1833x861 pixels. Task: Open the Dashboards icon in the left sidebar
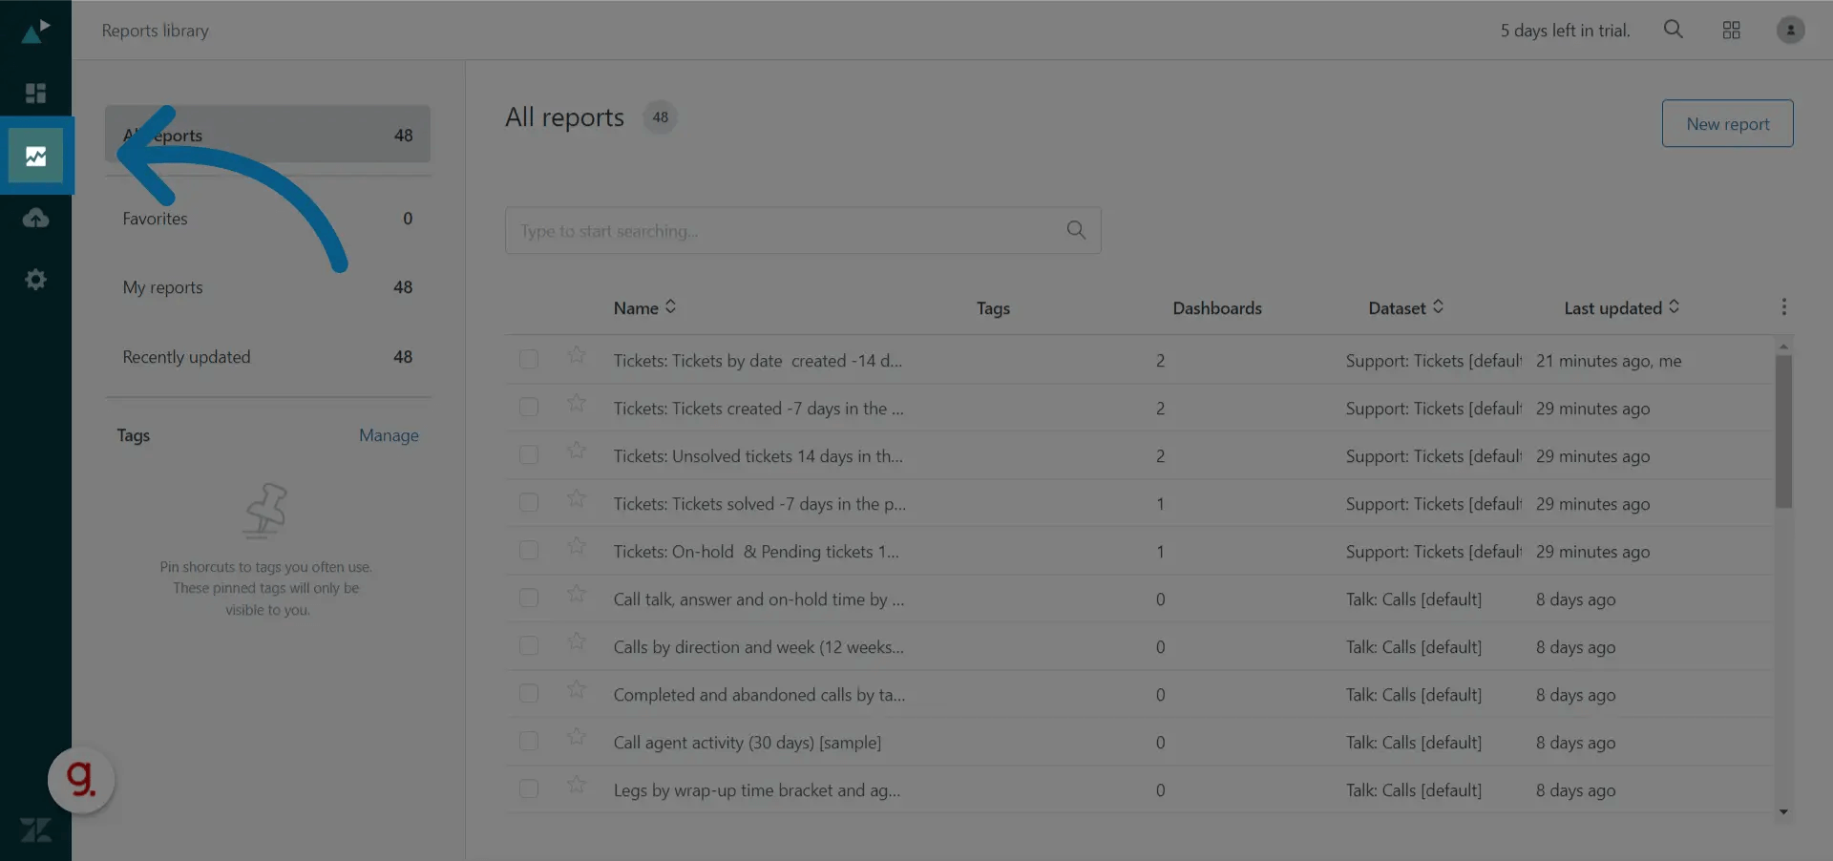click(x=35, y=93)
